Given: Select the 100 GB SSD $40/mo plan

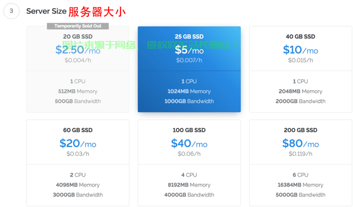Looking at the screenshot, I should coord(189,143).
